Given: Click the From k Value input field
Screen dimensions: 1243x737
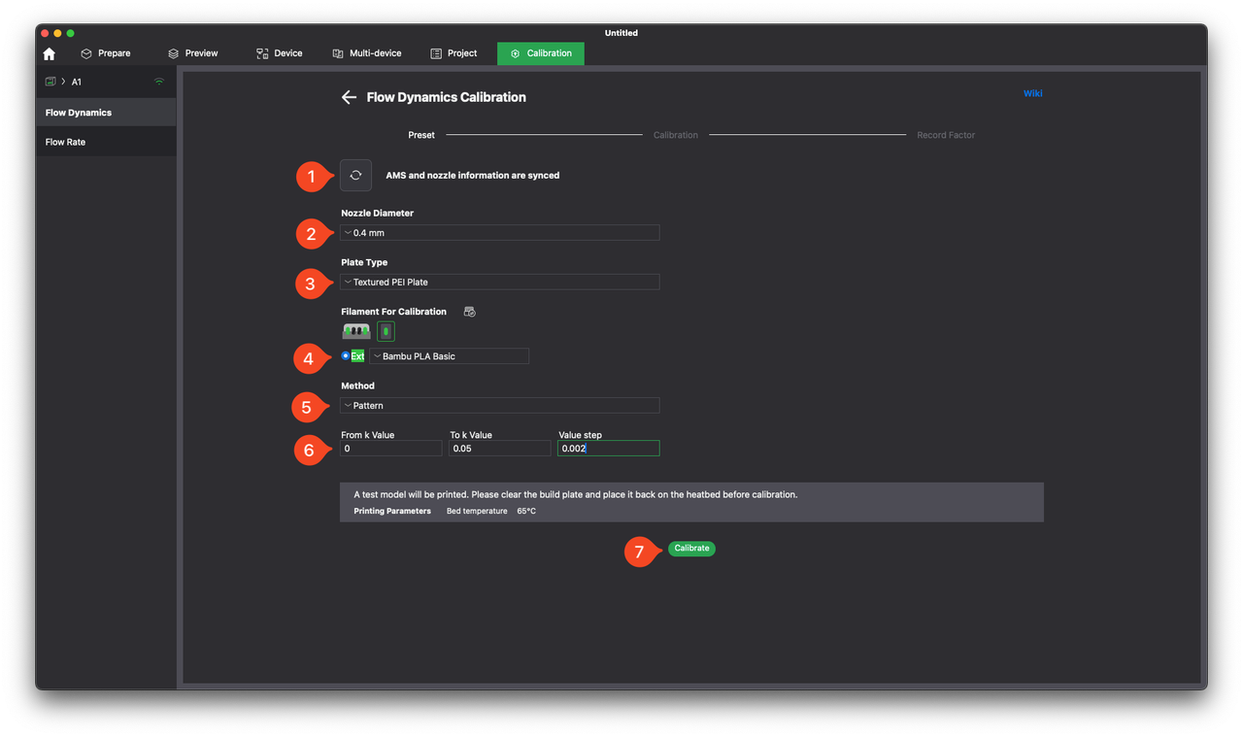Looking at the screenshot, I should coord(390,449).
